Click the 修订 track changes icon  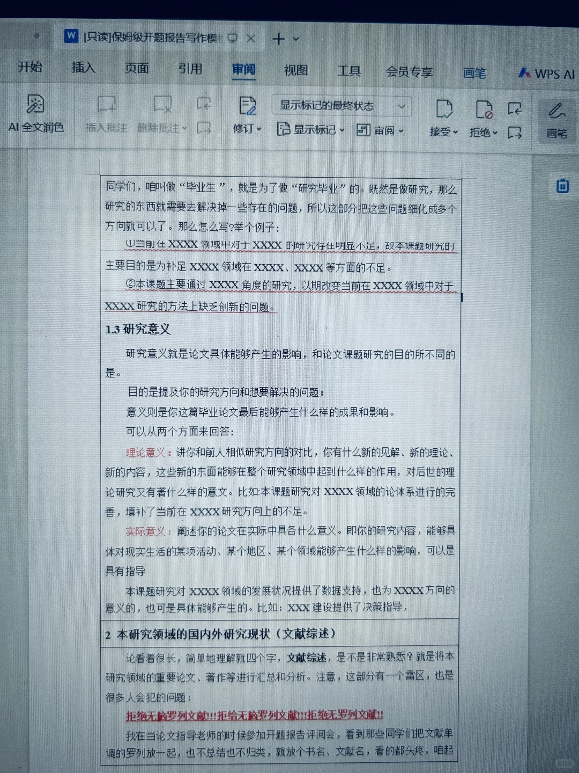[x=247, y=106]
